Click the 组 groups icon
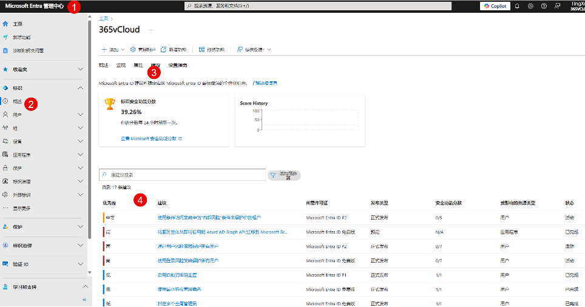The width and height of the screenshot is (585, 307). click(x=5, y=128)
